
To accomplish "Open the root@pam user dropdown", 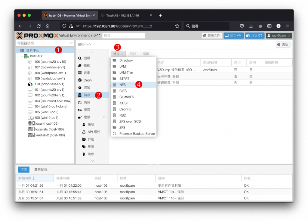I will [279, 36].
